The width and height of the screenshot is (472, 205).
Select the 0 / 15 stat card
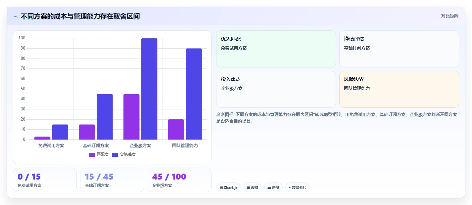point(45,180)
